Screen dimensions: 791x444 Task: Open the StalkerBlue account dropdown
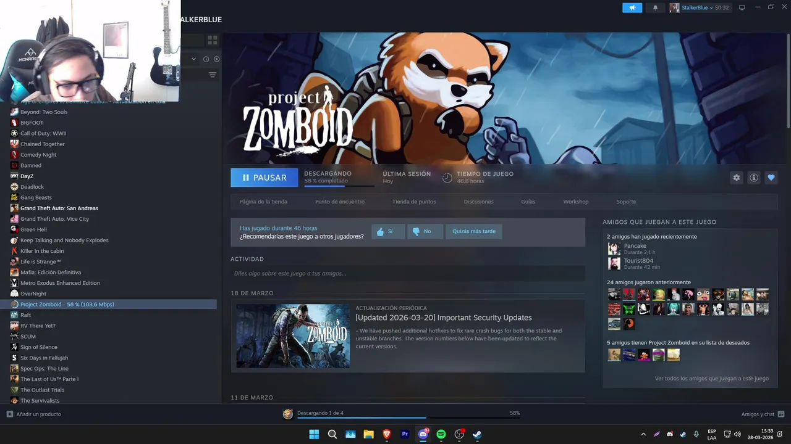click(700, 7)
